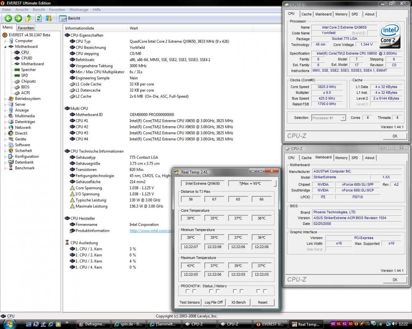Screen dimensions: 412x329
Task: Switch to the Defragme... taskbar button
Action: click(93, 324)
